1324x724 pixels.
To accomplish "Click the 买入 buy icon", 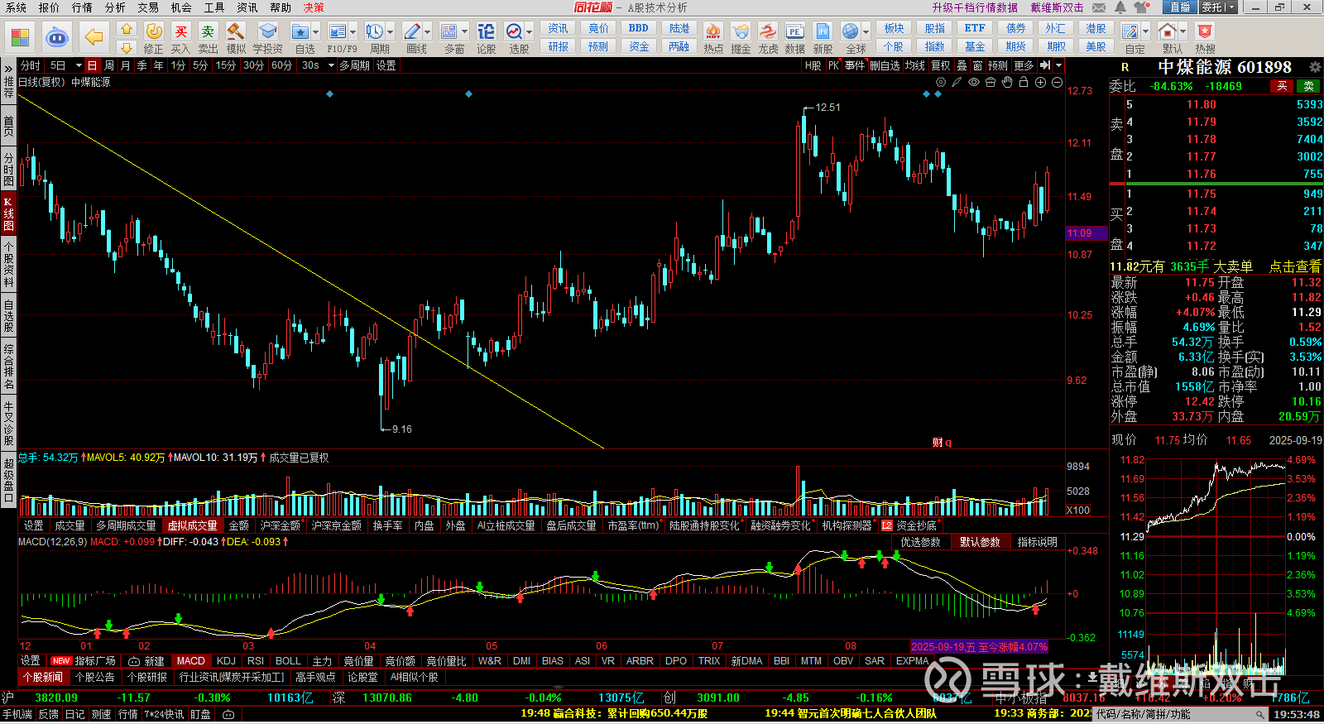I will click(x=180, y=32).
